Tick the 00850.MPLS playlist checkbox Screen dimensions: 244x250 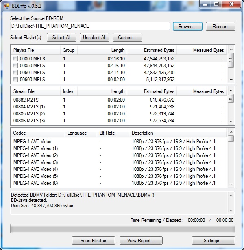tap(15, 66)
